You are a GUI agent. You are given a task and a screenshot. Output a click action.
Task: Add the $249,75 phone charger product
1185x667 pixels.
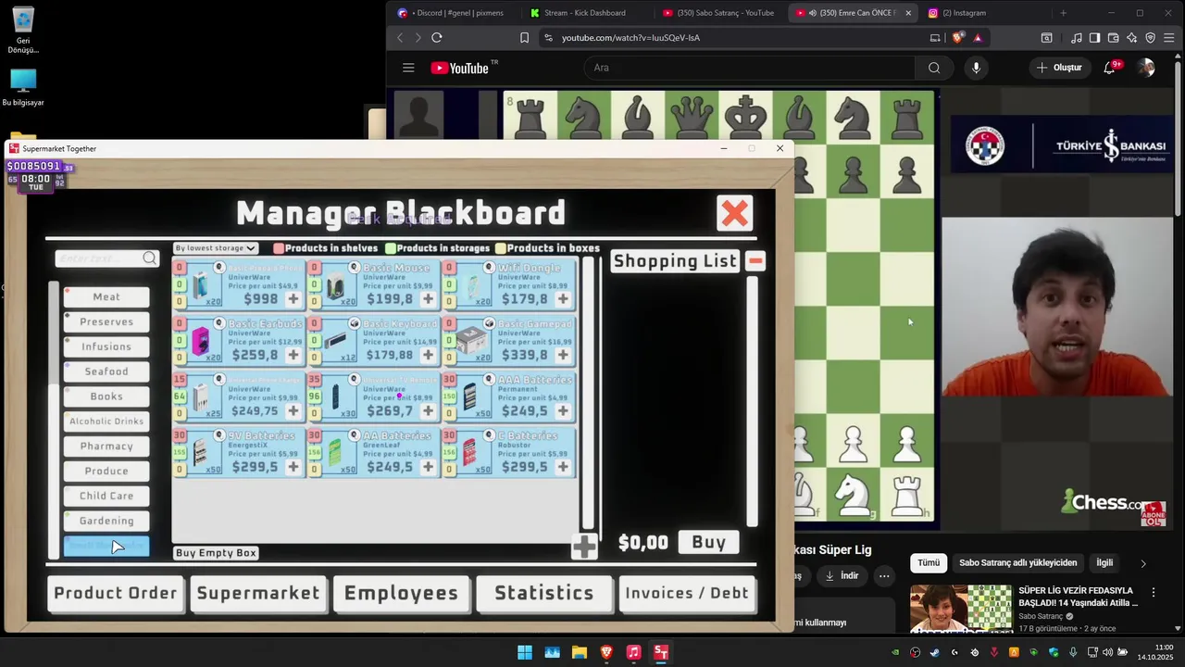[x=293, y=411]
